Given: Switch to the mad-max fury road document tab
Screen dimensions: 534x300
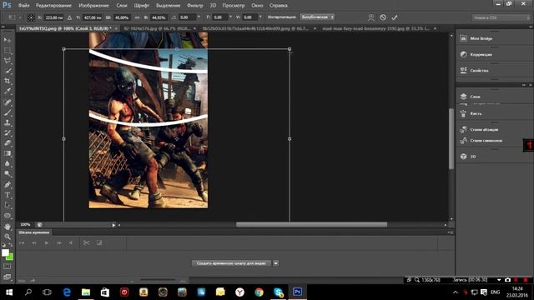Looking at the screenshot, I should click(x=377, y=28).
